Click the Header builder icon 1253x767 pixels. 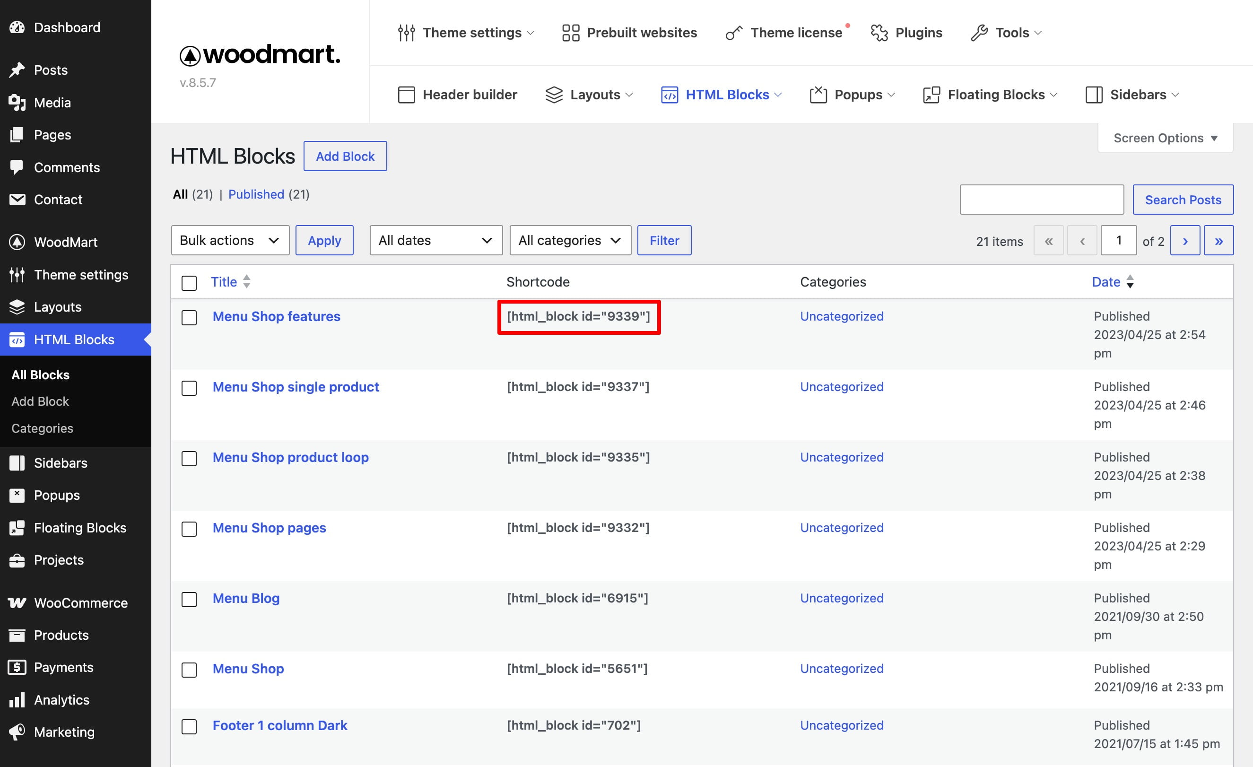coord(406,95)
